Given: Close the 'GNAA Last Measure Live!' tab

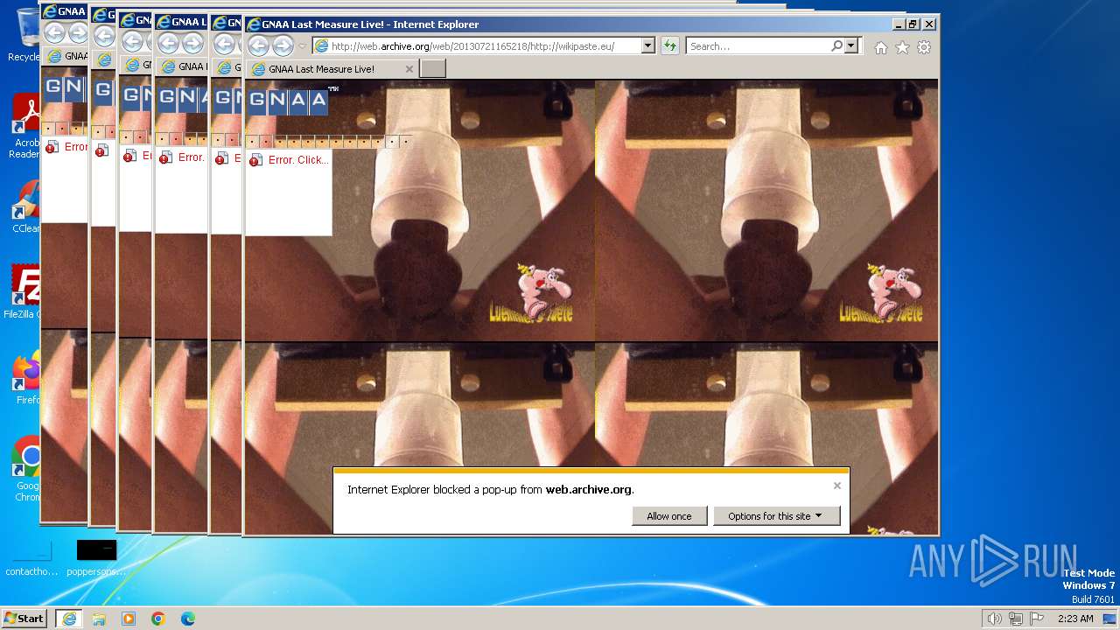Looking at the screenshot, I should 409,69.
